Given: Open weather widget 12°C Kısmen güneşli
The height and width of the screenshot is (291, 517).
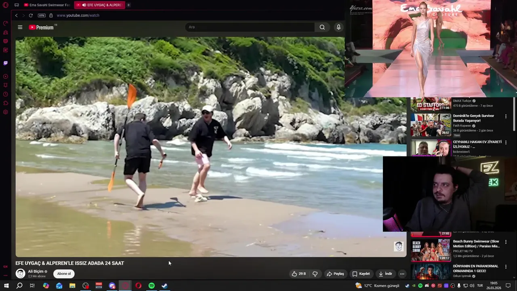Looking at the screenshot, I should [x=377, y=286].
